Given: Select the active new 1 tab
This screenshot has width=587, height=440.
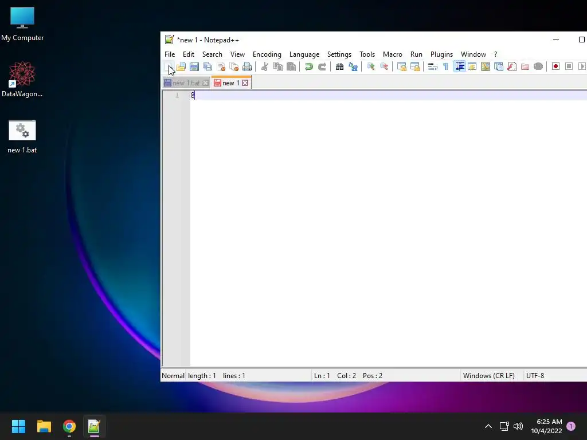Looking at the screenshot, I should (230, 83).
